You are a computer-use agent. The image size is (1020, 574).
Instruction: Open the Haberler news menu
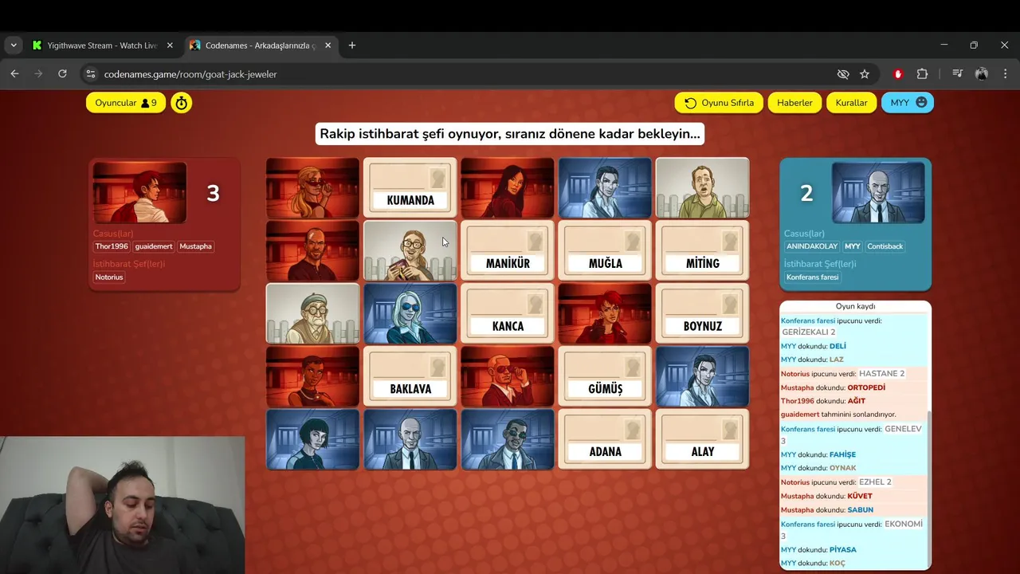(x=794, y=103)
